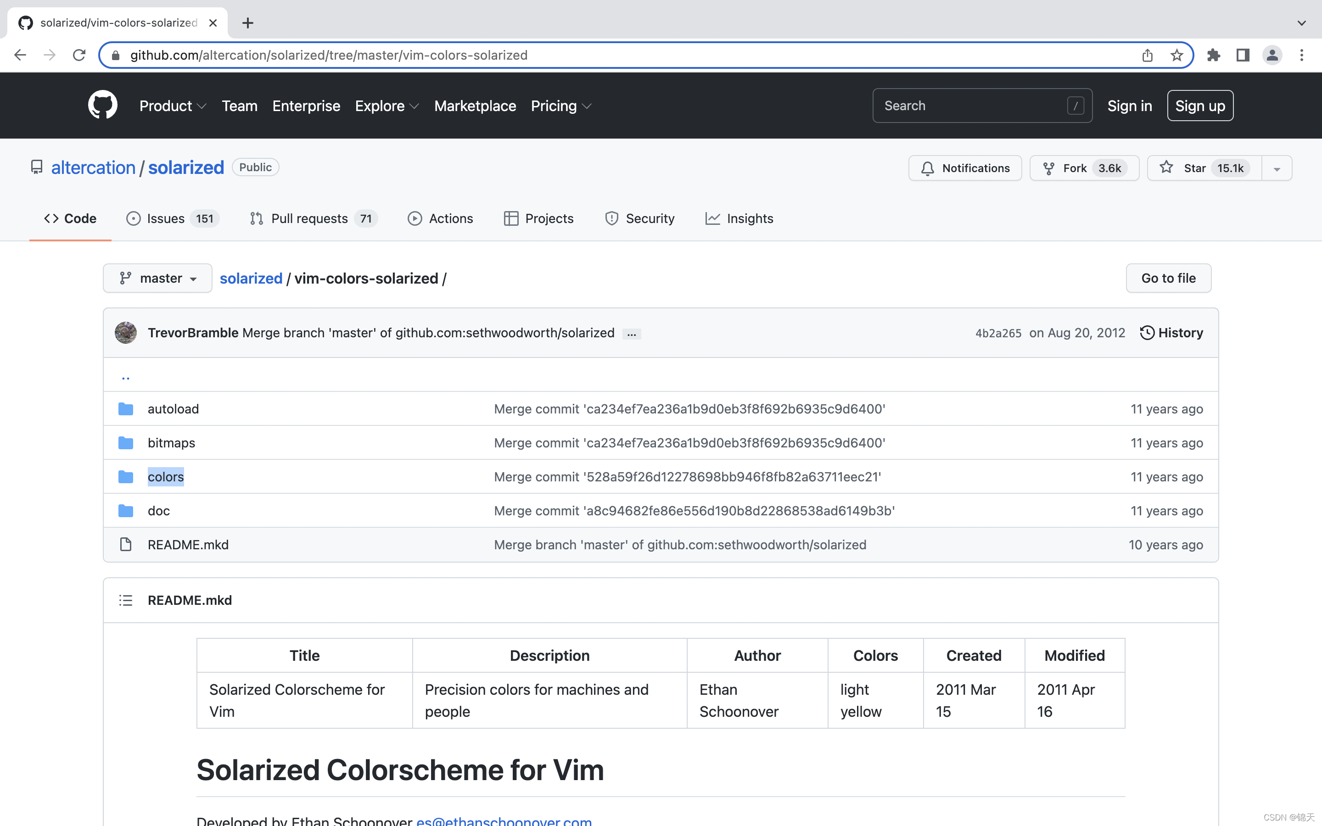Screen dimensions: 1322x826
Task: Bookmark page with star icon
Action: [1176, 55]
